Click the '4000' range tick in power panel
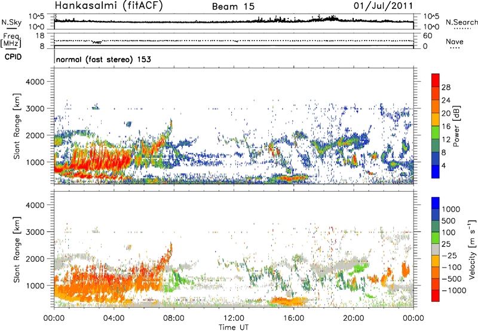478x331 pixels. click(x=35, y=82)
